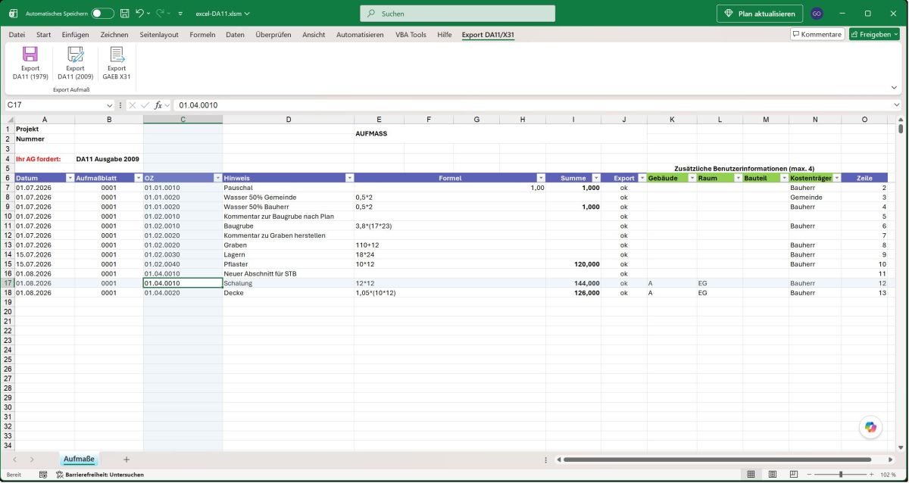Image resolution: width=909 pixels, height=483 pixels.
Task: Click the GO user account avatar
Action: click(x=817, y=14)
